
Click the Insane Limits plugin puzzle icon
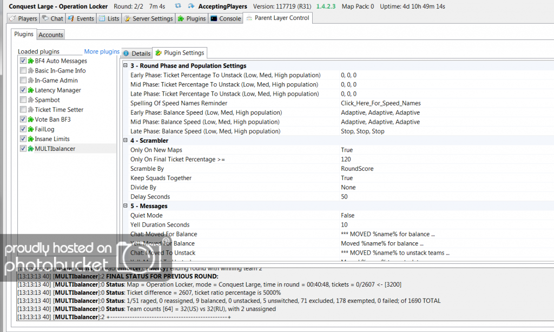[30, 139]
